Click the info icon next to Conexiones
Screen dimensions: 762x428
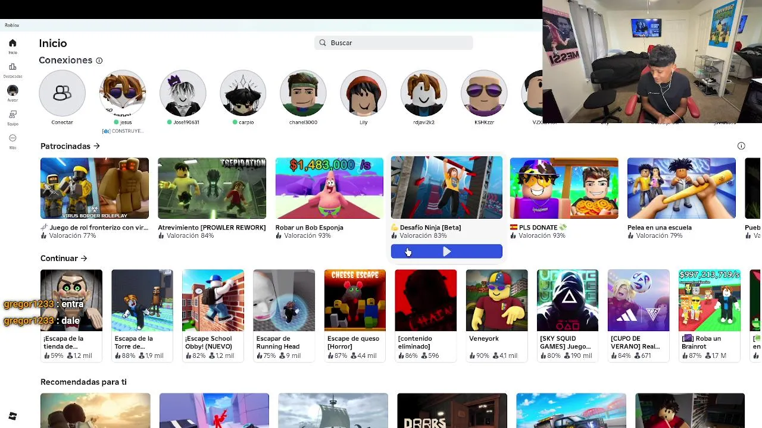[x=99, y=61]
